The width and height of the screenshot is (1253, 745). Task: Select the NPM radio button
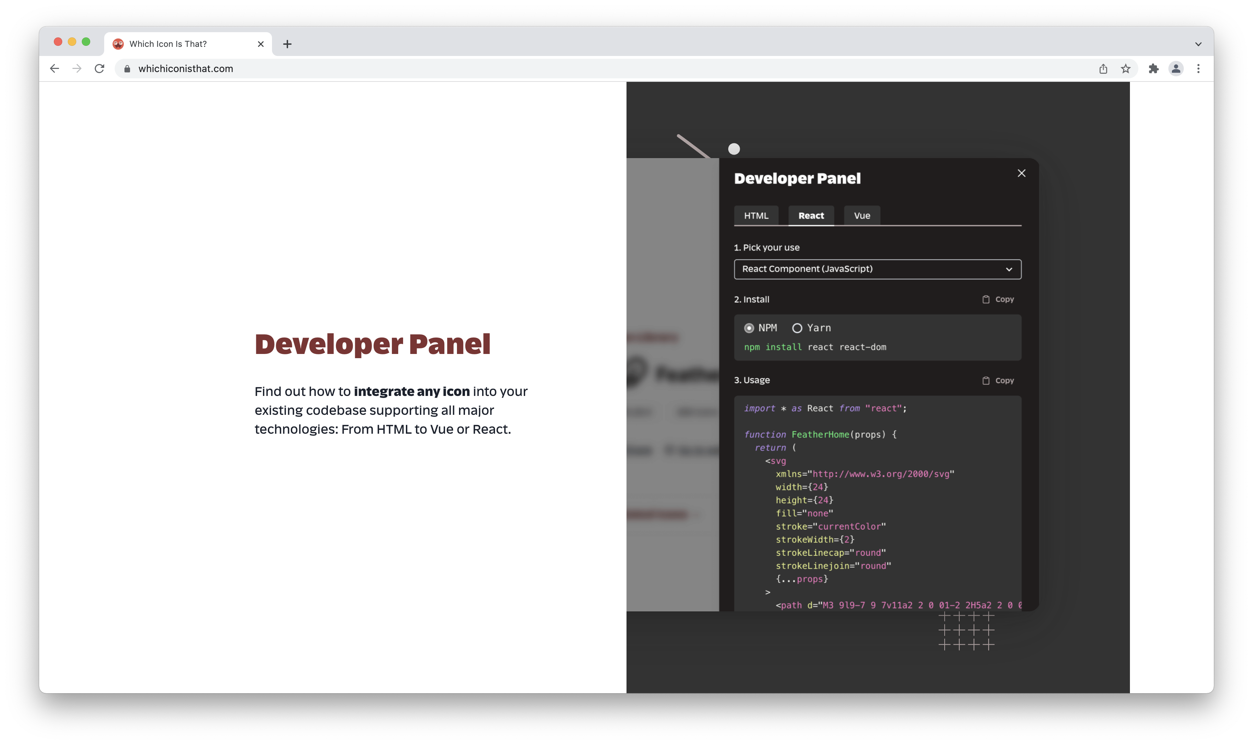click(749, 328)
